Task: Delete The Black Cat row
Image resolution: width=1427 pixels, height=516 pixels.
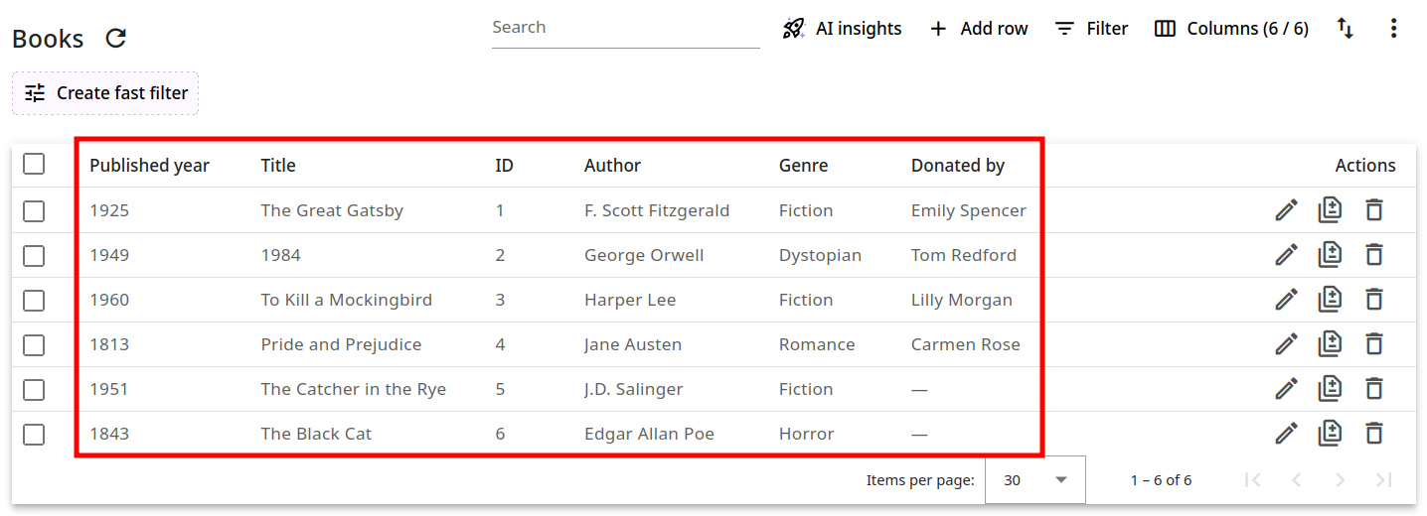Action: 1373,434
